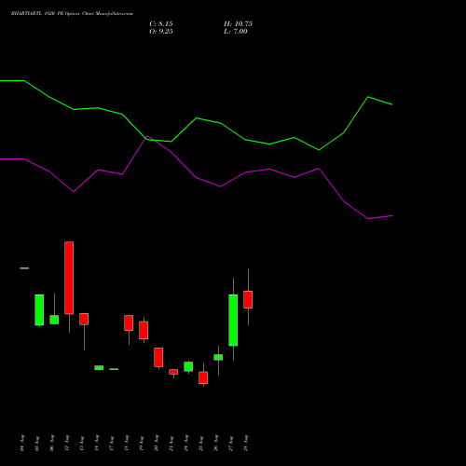The image size is (466, 466).
Task: Click the small green candle above 26 Aug
Action: 218,357
